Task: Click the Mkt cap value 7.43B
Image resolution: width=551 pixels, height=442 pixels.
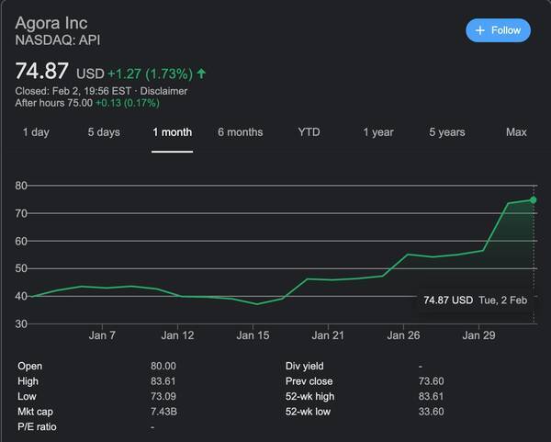Action: (163, 412)
